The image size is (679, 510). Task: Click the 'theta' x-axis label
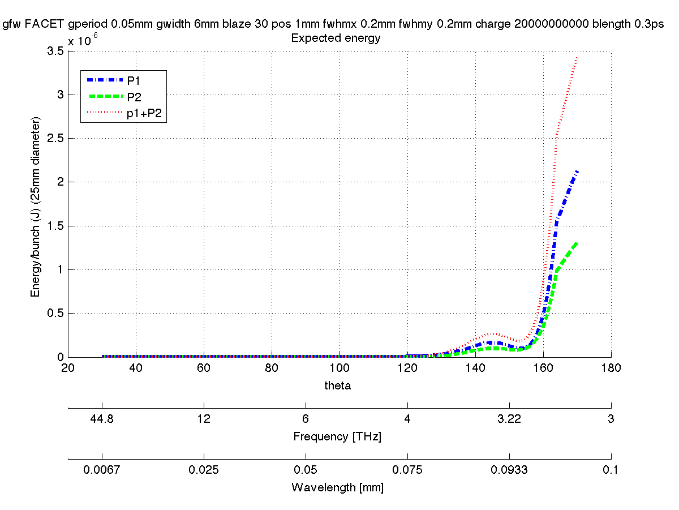[x=337, y=385]
